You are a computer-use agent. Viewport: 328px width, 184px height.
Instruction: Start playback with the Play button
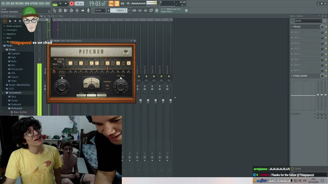[x=60, y=4]
